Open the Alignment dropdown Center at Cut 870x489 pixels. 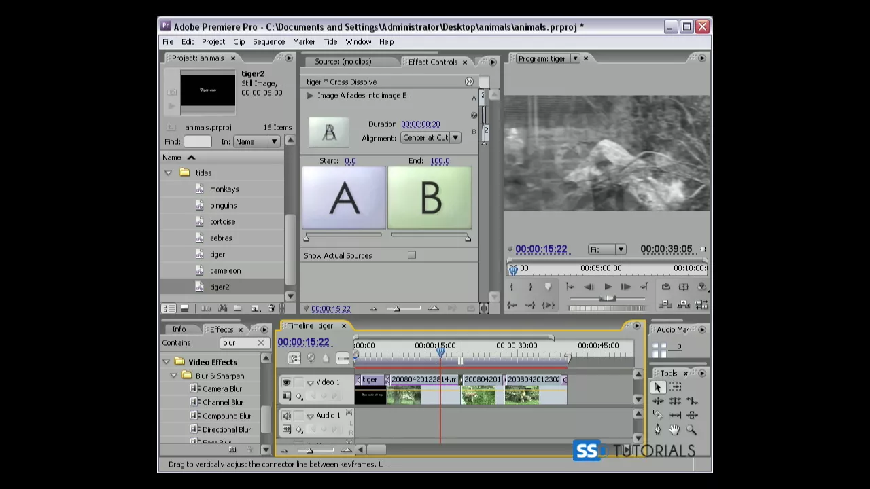click(x=431, y=138)
